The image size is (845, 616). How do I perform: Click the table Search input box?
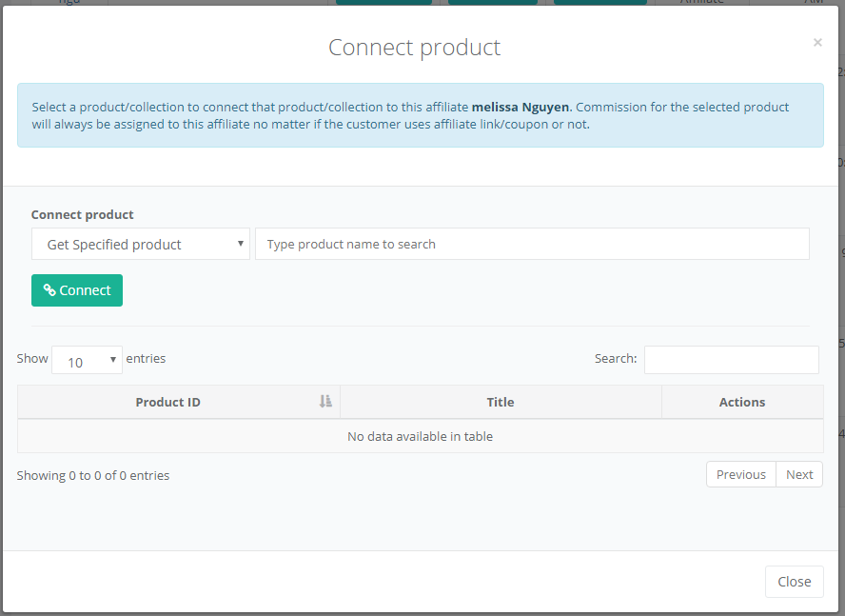click(x=731, y=360)
